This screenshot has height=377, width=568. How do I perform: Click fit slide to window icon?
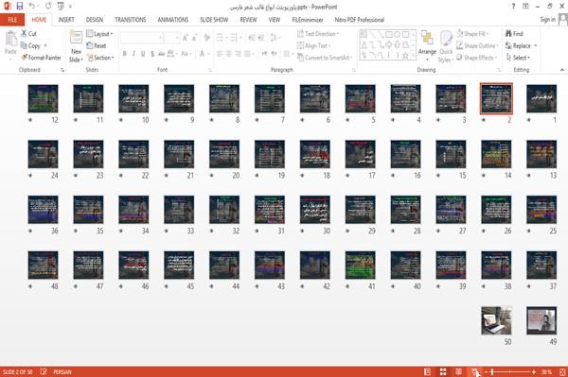pos(562,372)
